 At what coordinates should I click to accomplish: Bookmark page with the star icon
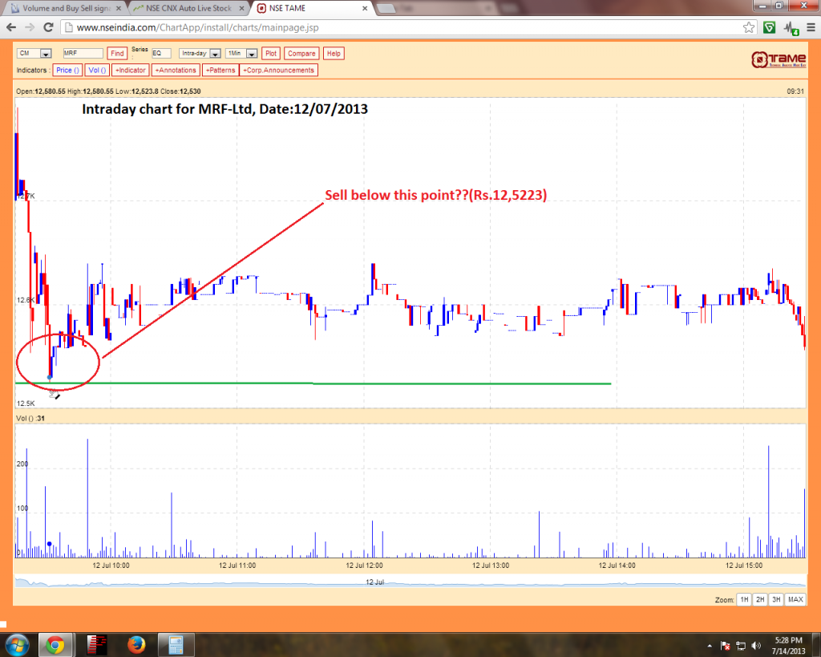749,27
